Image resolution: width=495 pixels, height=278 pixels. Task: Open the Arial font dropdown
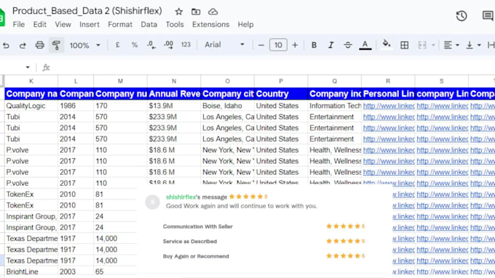[x=224, y=45]
